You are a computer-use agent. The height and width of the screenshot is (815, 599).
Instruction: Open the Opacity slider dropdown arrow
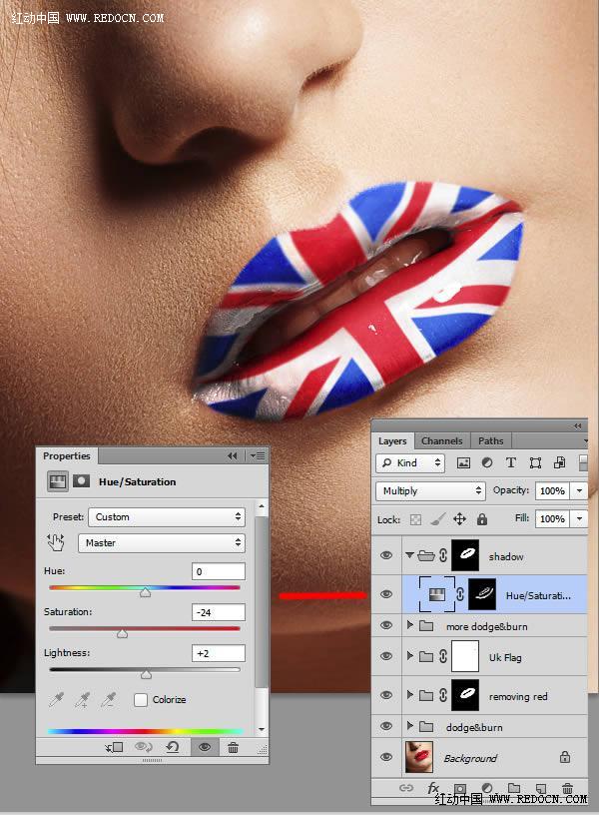pos(579,490)
